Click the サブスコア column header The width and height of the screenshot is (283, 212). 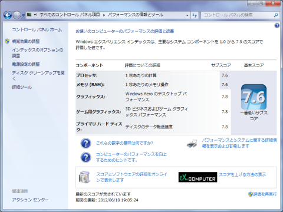click(x=221, y=65)
